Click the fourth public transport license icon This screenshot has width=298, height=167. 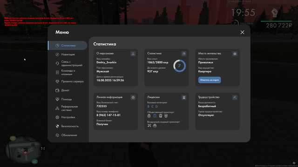(x=166, y=116)
